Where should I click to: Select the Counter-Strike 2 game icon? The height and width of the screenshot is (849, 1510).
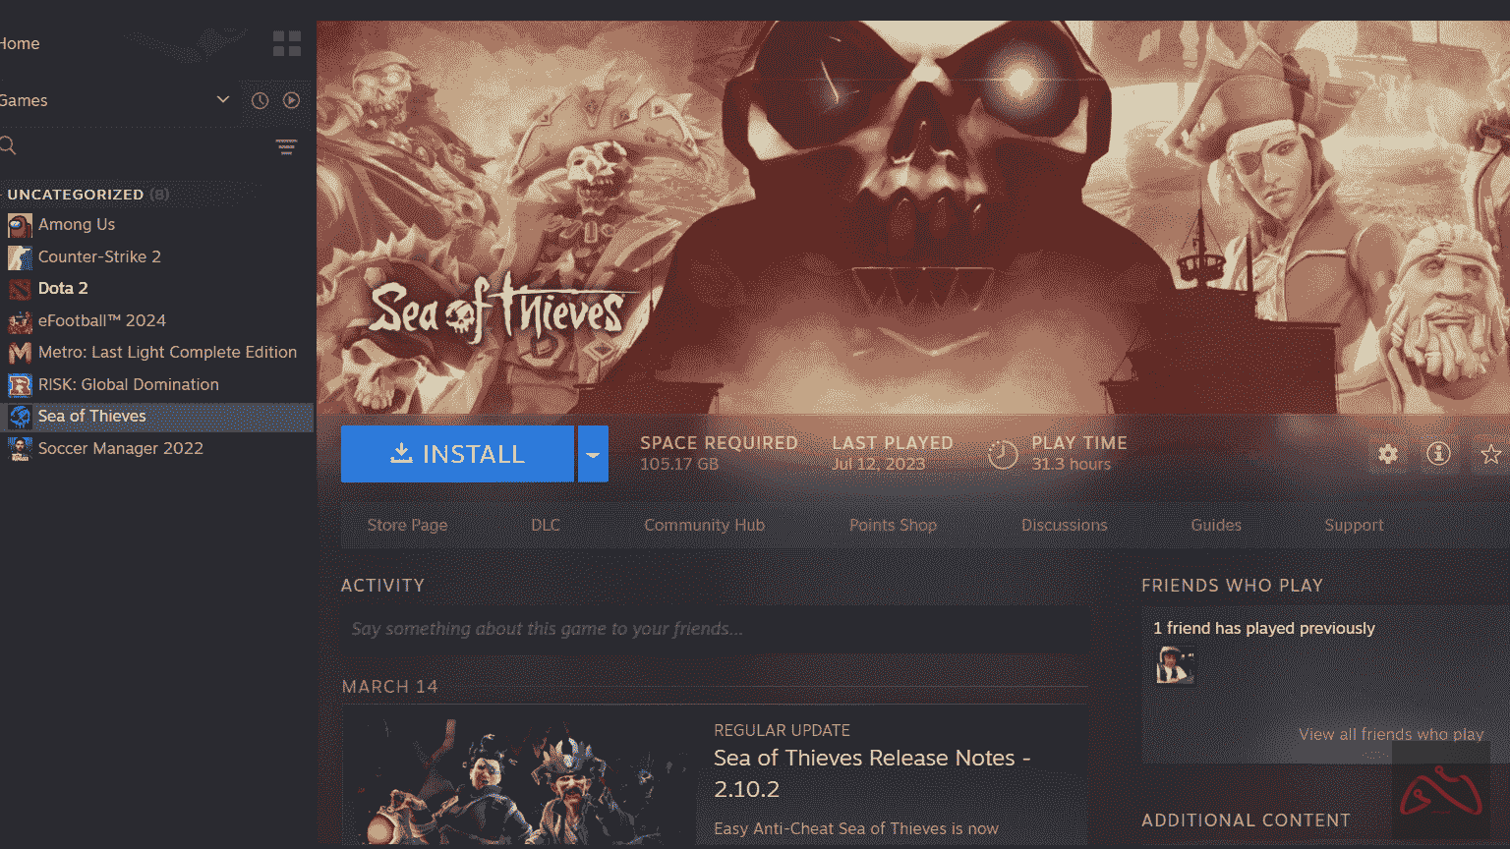20,257
